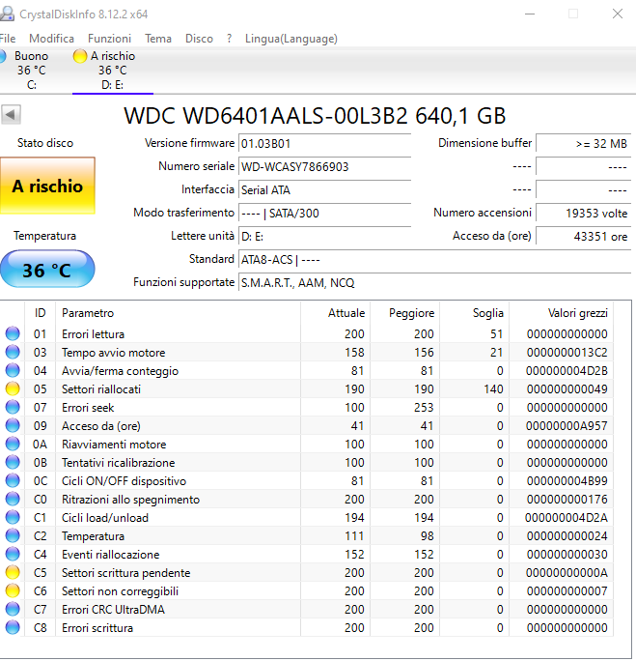Click the Versione firmware field 01.03B01
The height and width of the screenshot is (661, 636).
click(324, 144)
